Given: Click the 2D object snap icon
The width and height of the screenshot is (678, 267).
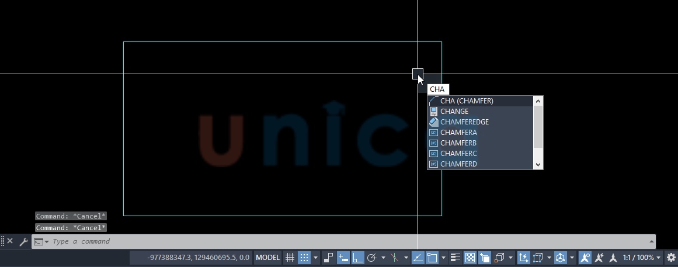Looking at the screenshot, I should pos(432,258).
